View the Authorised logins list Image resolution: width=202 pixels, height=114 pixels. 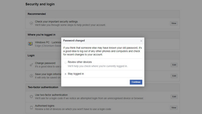click(174, 108)
